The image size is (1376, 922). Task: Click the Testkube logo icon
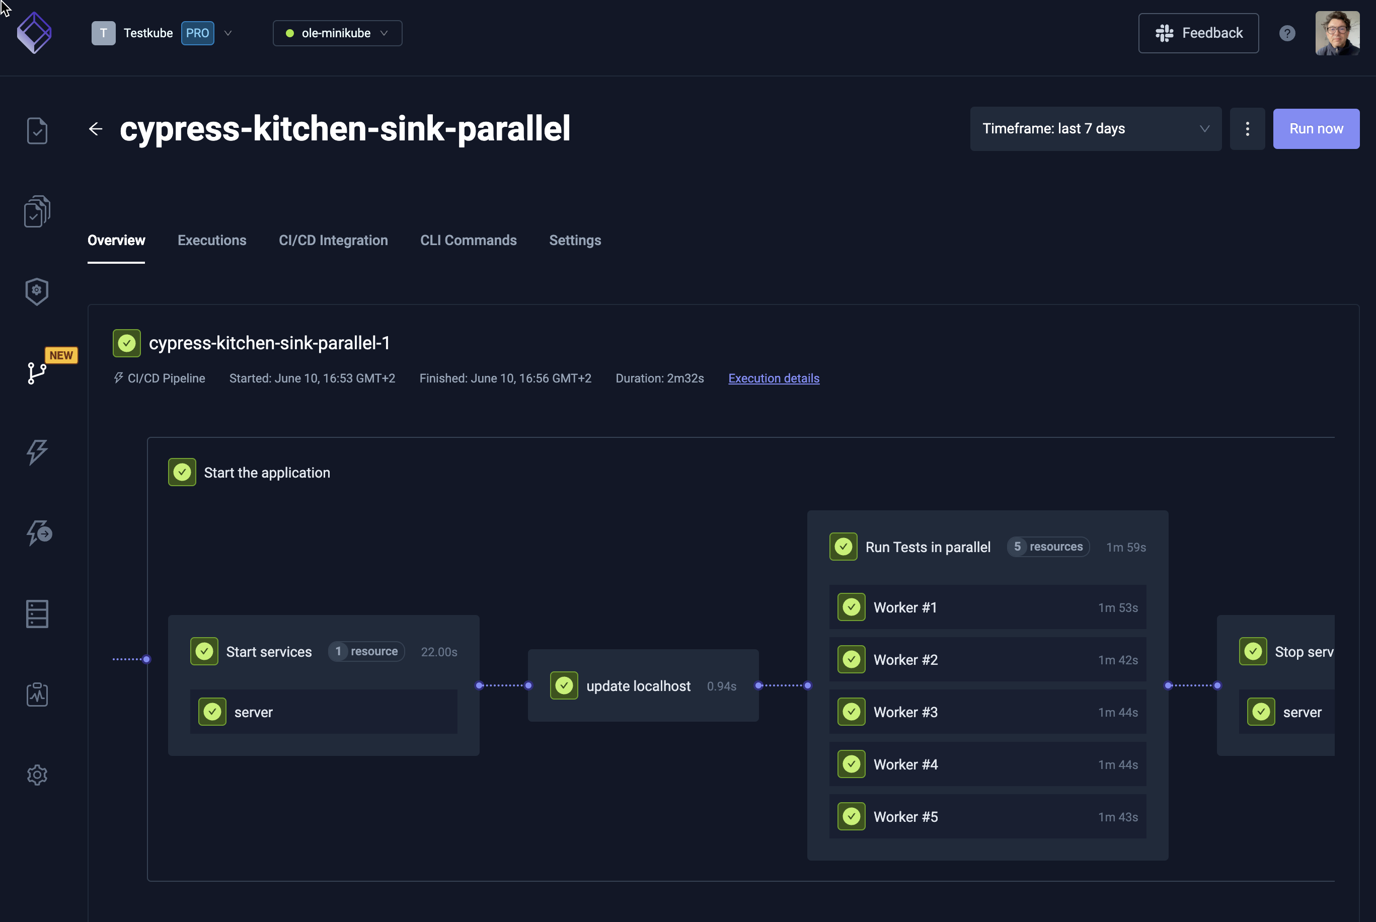tap(34, 33)
